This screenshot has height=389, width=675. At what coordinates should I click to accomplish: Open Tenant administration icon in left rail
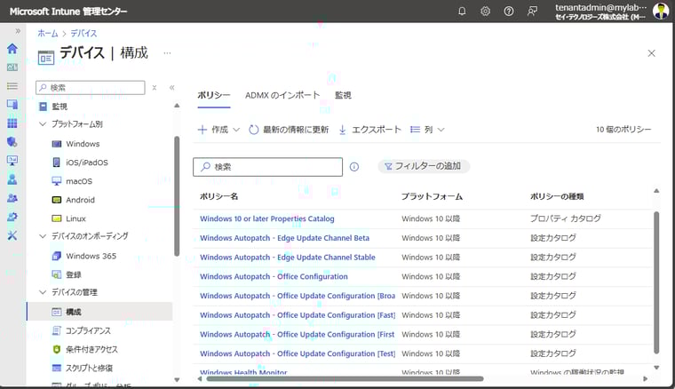[12, 217]
